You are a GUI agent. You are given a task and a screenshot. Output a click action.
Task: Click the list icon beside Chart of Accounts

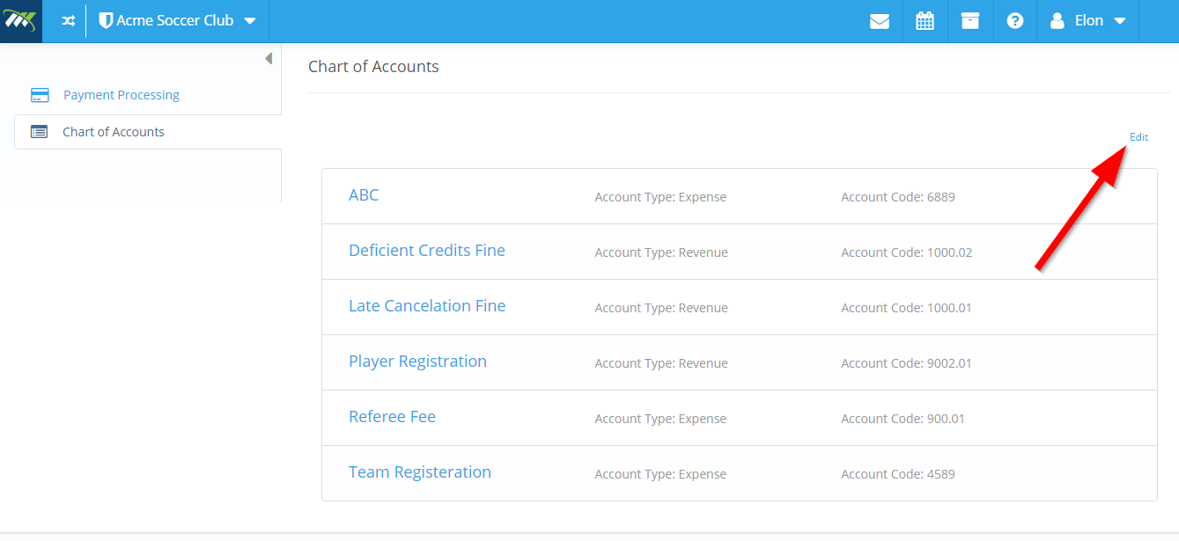click(40, 132)
